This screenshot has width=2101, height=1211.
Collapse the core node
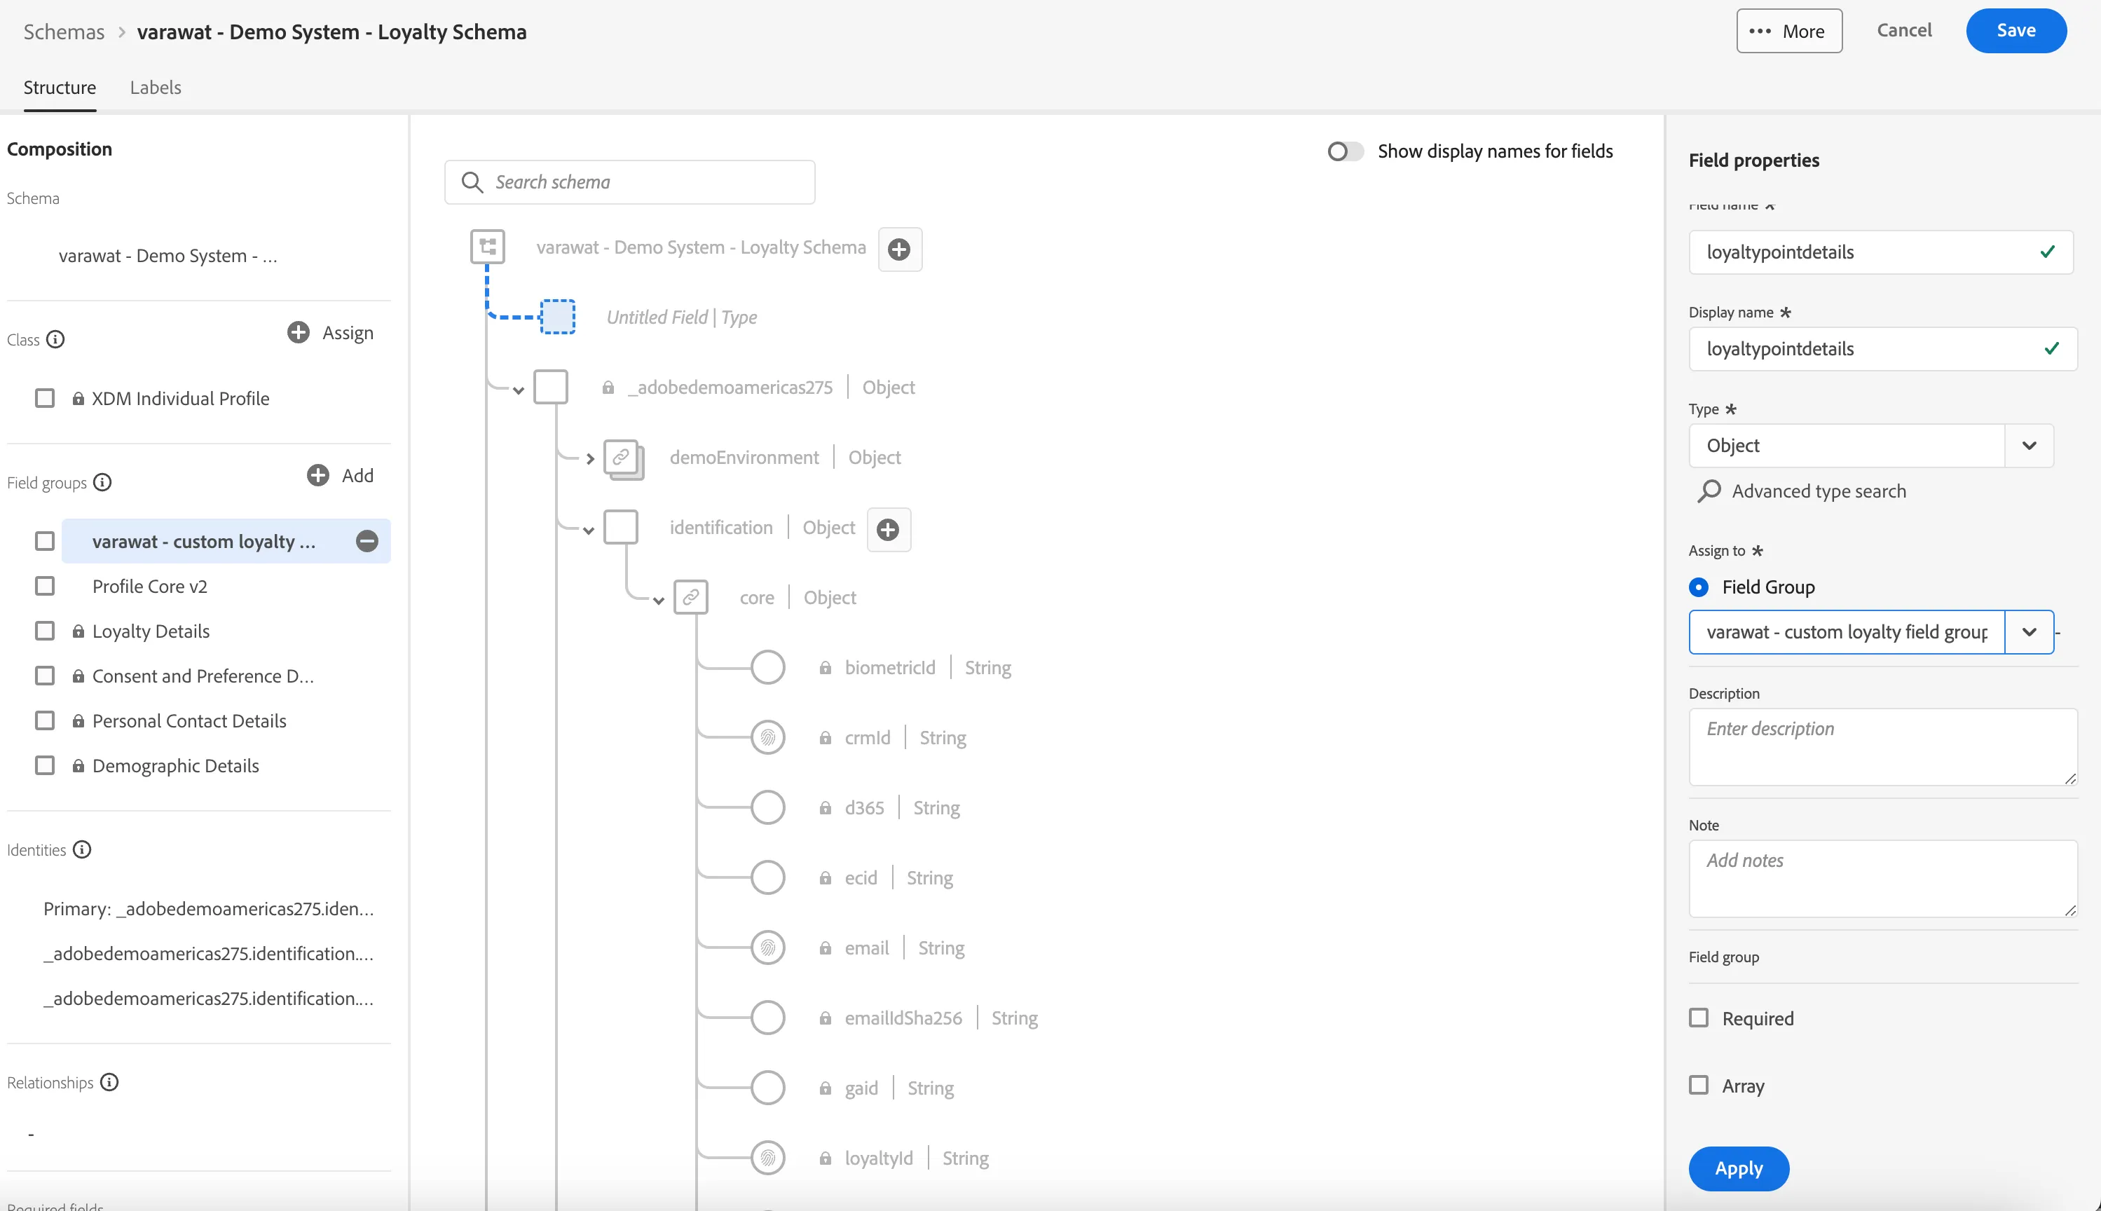tap(658, 601)
